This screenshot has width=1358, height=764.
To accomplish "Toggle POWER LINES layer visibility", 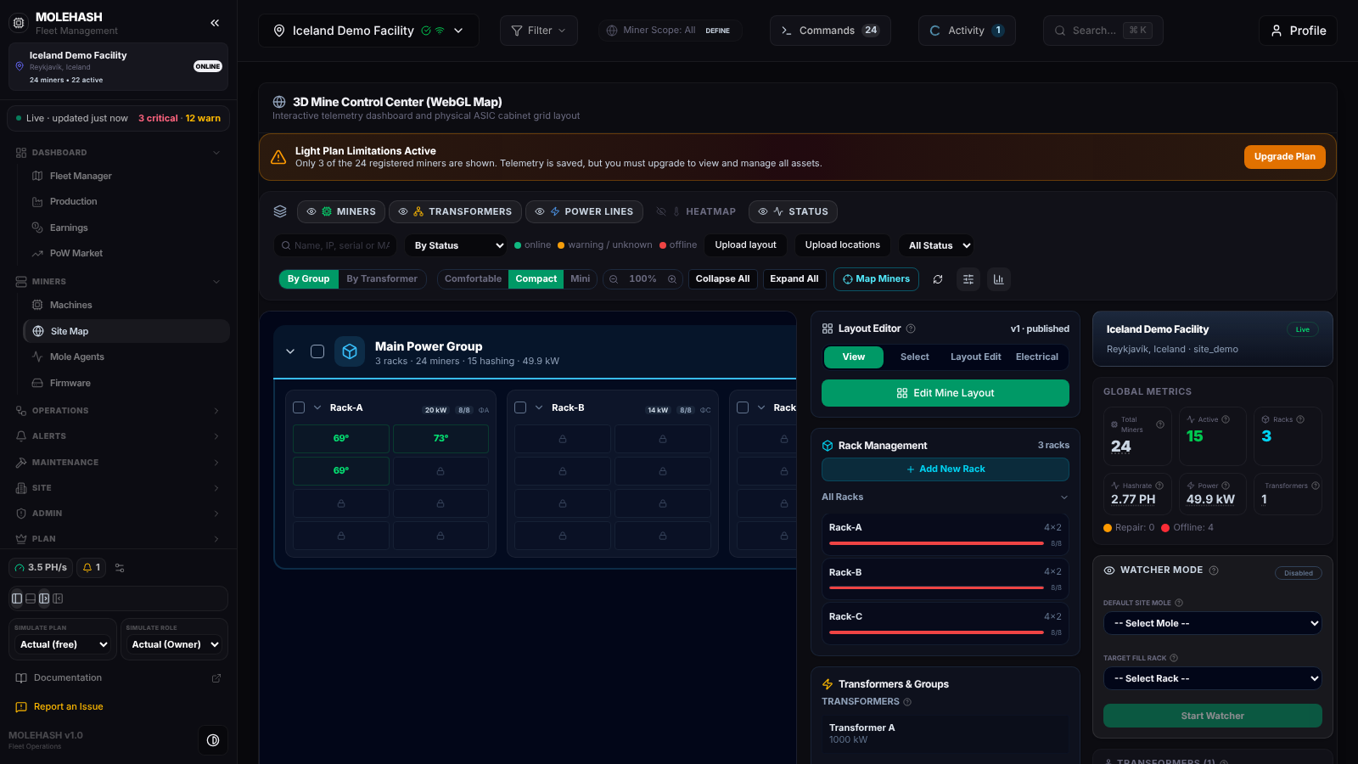I will 584,211.
